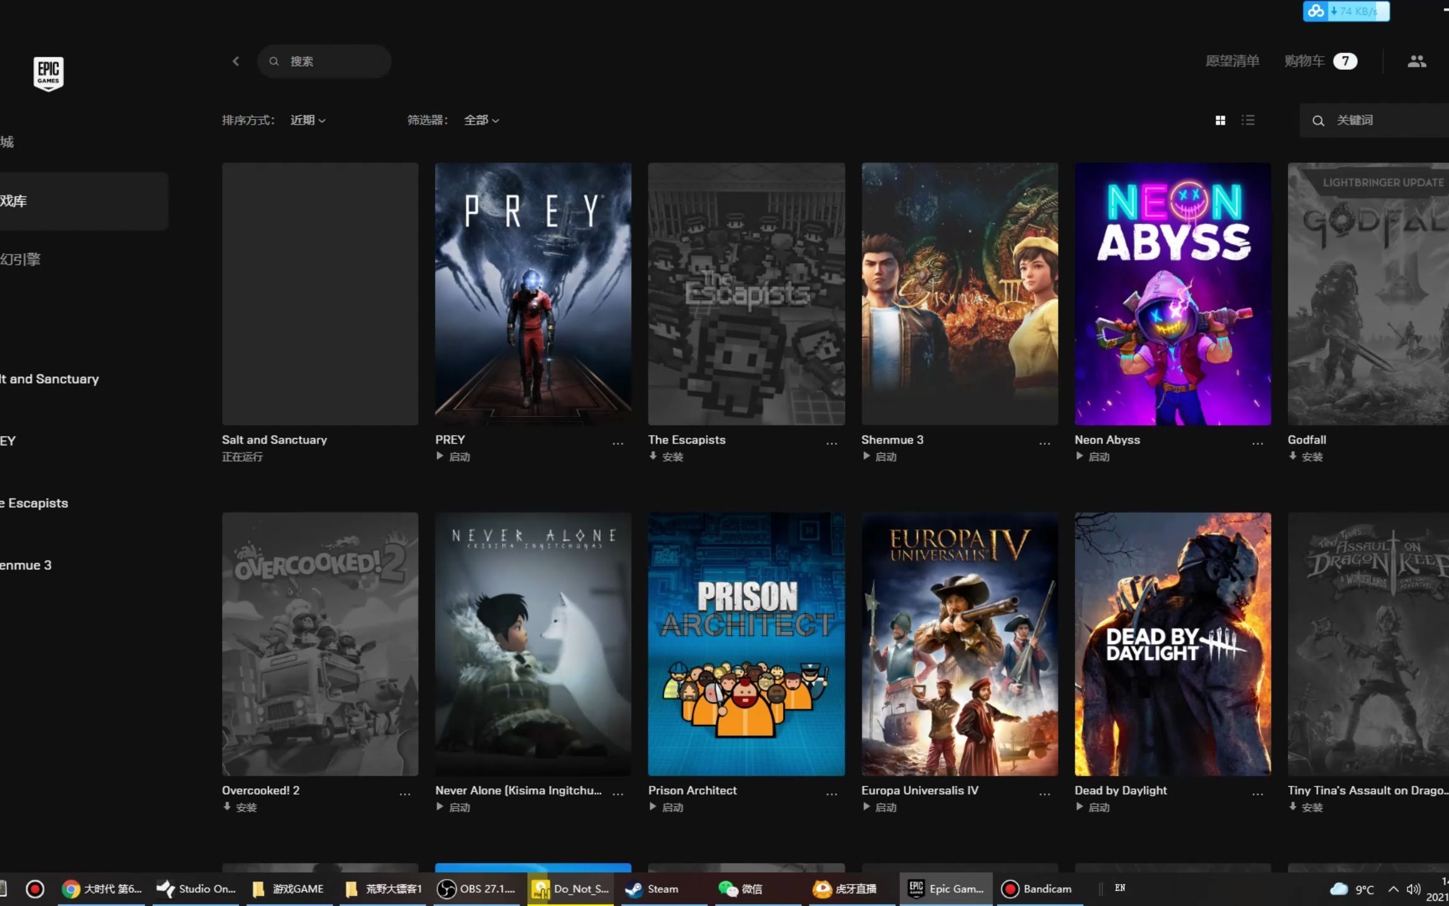This screenshot has width=1449, height=906.
Task: Click the network speed overlay widget
Action: coord(1346,11)
